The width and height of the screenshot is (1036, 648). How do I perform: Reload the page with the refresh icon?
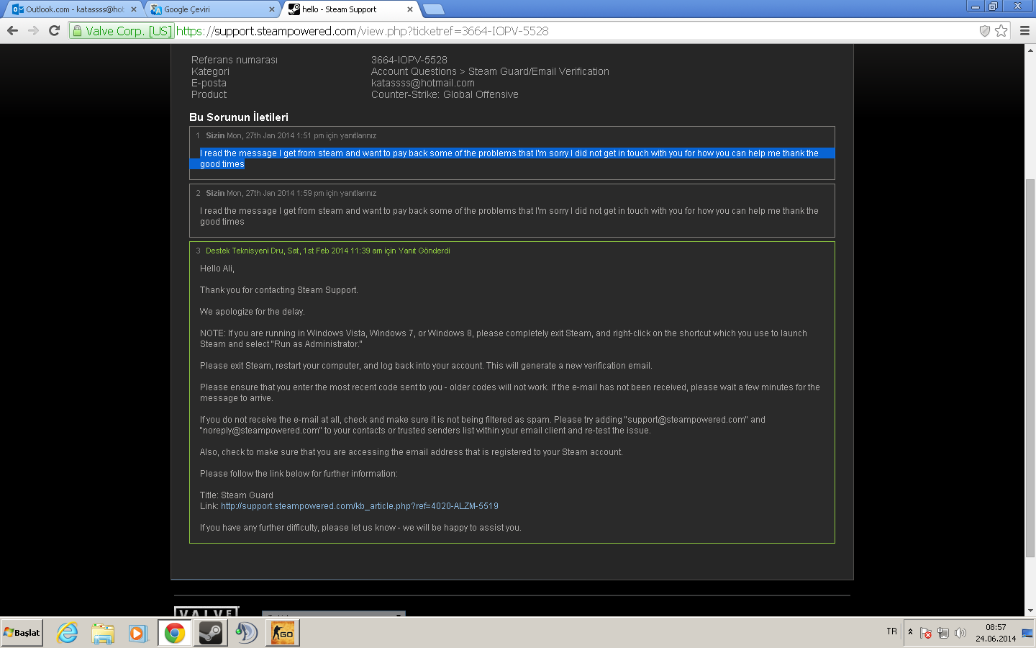pos(54,30)
